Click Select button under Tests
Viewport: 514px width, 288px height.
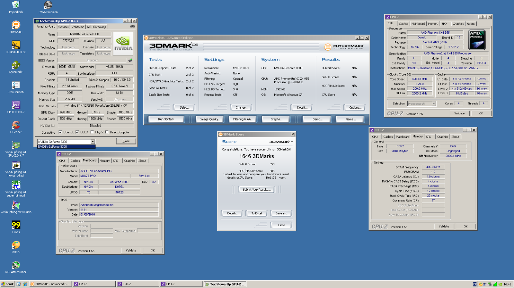[x=185, y=108]
